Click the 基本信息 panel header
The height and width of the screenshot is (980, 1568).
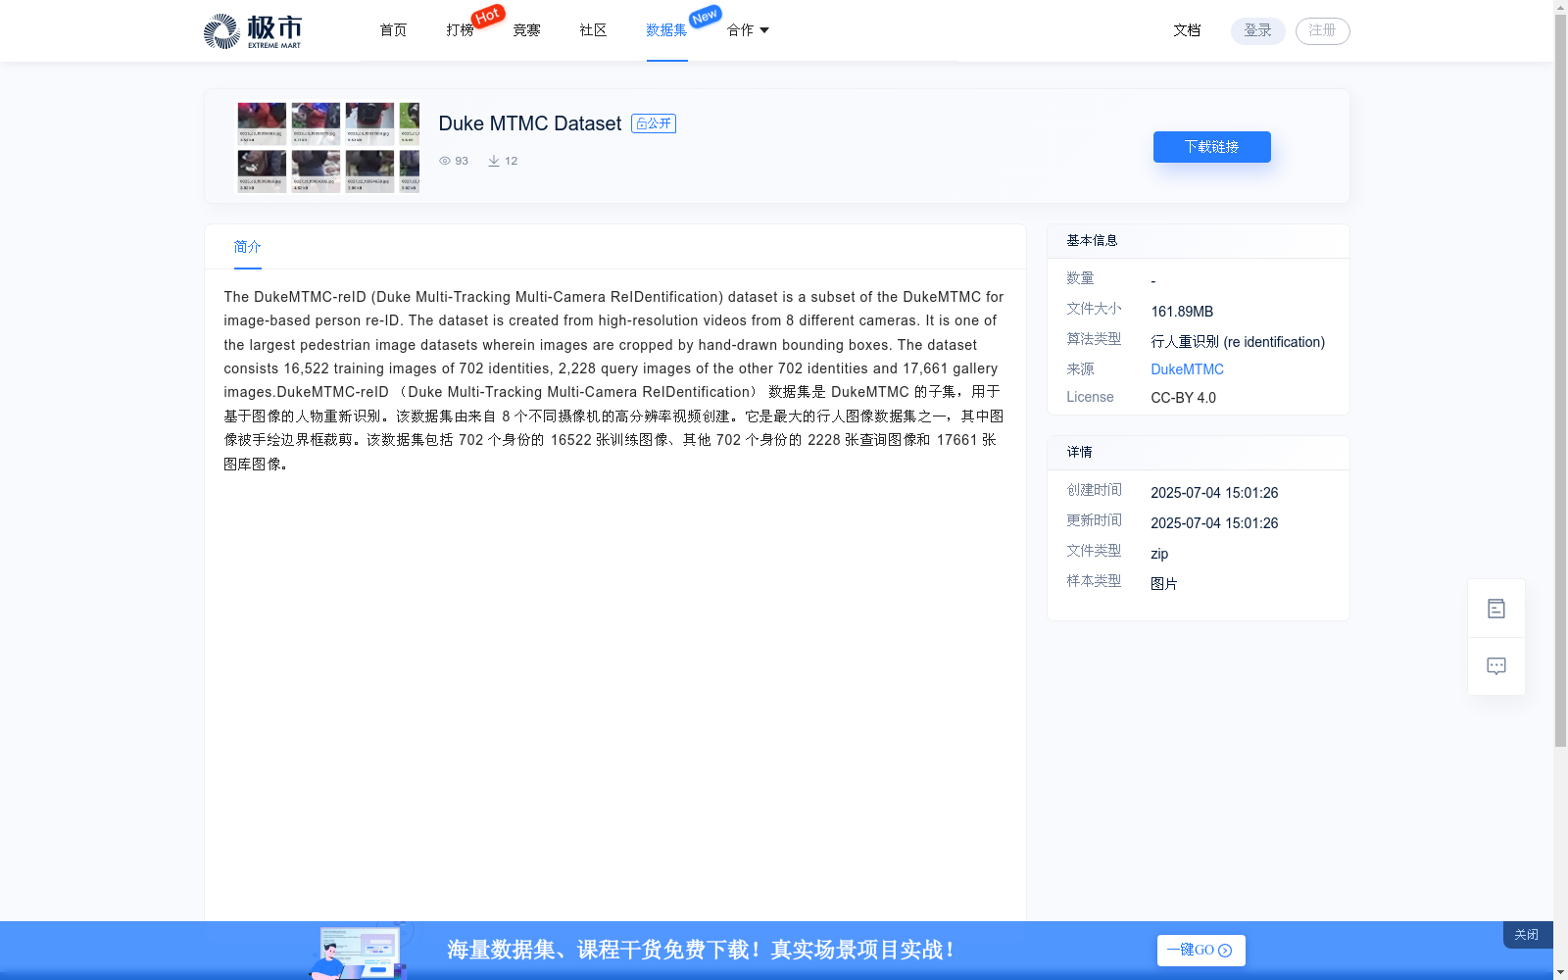coord(1198,241)
